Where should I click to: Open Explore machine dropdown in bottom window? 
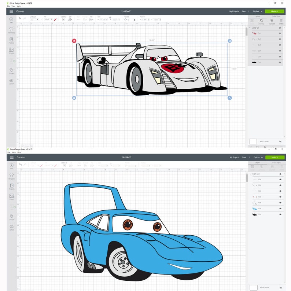coord(258,157)
